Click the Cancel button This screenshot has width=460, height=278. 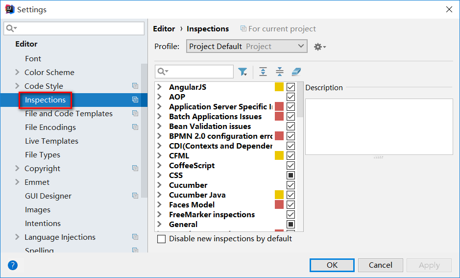coord(381,265)
